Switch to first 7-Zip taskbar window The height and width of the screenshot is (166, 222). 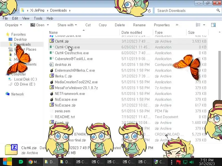pos(82,162)
